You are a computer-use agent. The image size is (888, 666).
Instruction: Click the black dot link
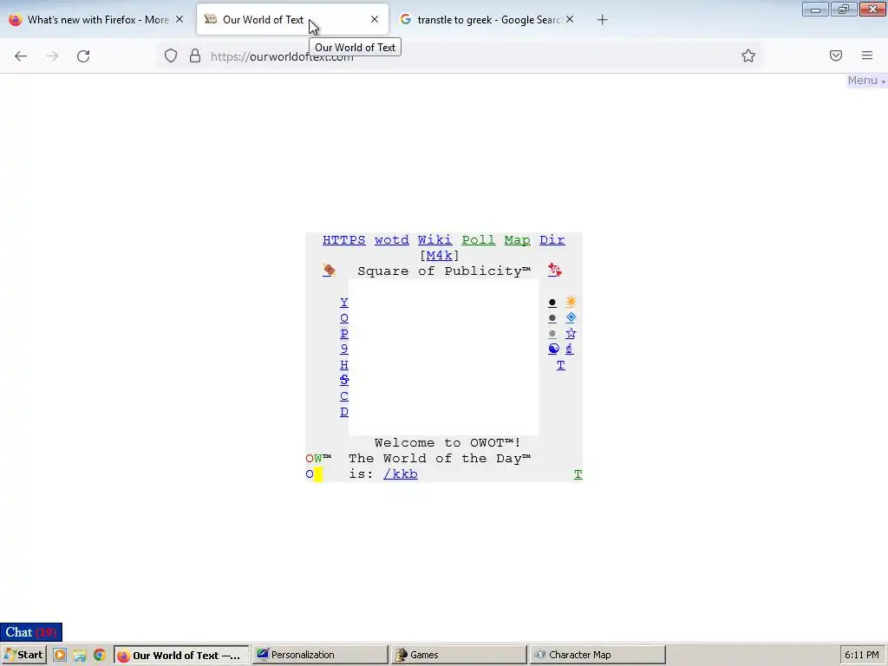pos(552,303)
